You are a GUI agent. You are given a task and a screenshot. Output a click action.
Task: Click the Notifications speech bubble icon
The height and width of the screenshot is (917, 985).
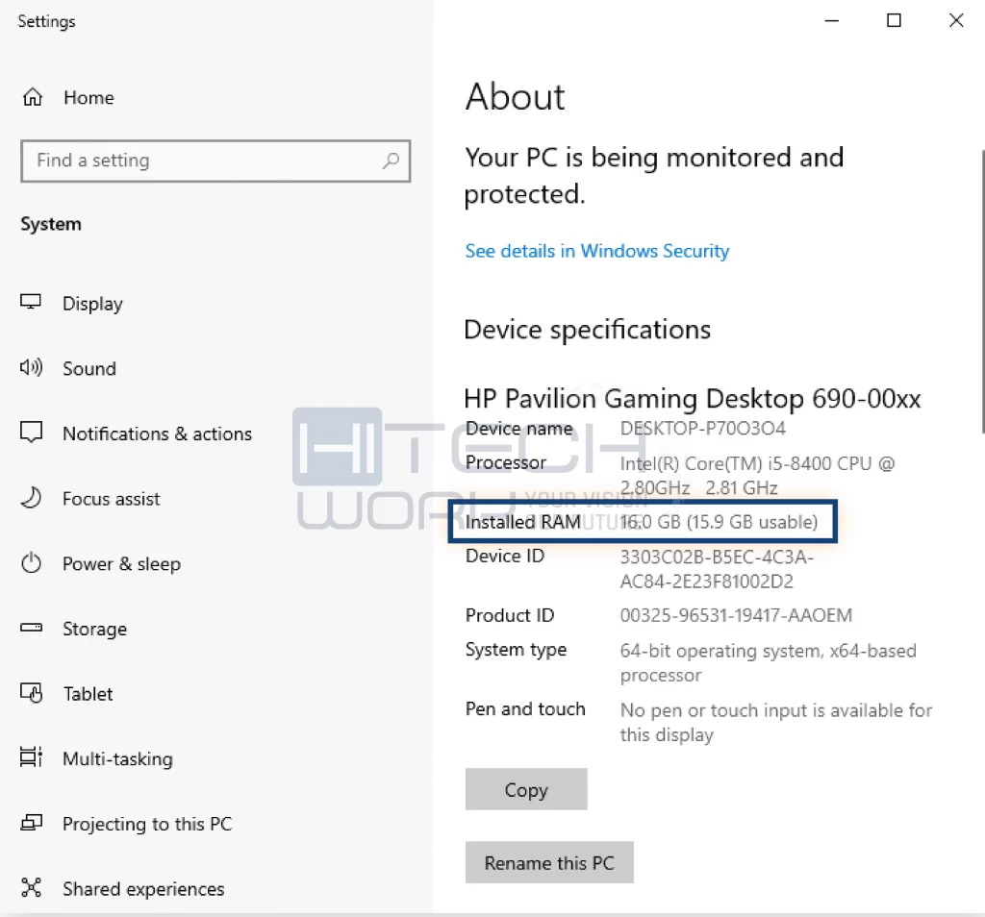point(31,433)
